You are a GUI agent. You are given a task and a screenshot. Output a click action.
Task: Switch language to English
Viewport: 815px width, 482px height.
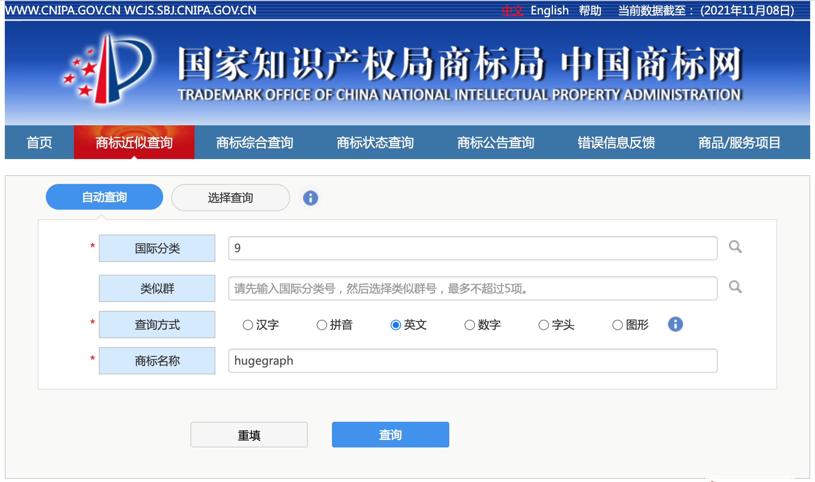(x=549, y=10)
